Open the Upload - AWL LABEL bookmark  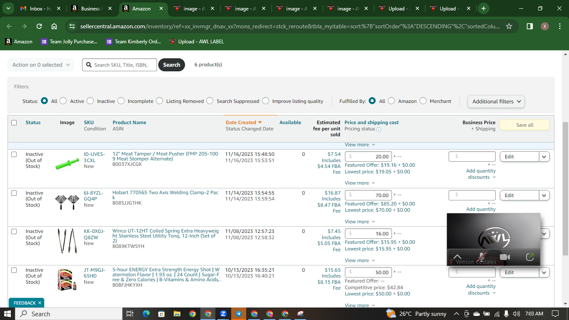[x=197, y=41]
